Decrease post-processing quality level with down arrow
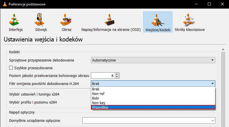The height and width of the screenshot is (127, 229). tap(117, 77)
